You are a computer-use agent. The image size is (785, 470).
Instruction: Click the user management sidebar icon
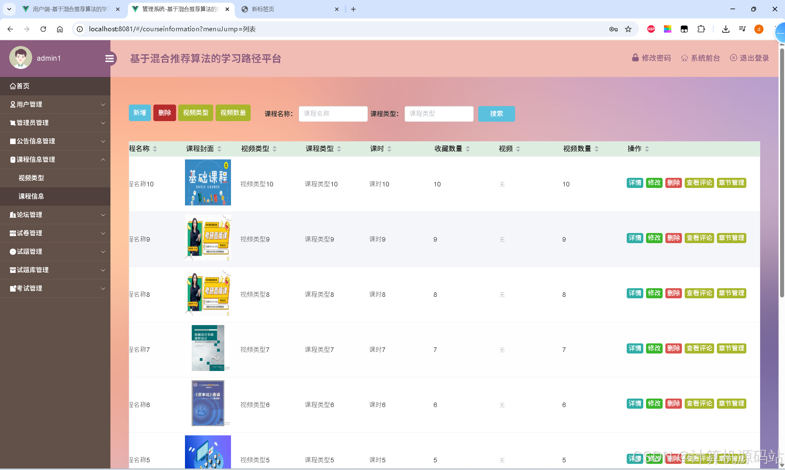tap(13, 105)
